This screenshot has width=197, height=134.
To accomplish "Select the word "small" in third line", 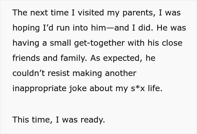I will 61,43.
